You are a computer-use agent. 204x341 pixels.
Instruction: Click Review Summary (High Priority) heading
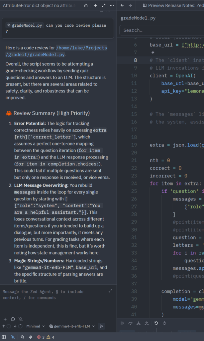(51, 113)
